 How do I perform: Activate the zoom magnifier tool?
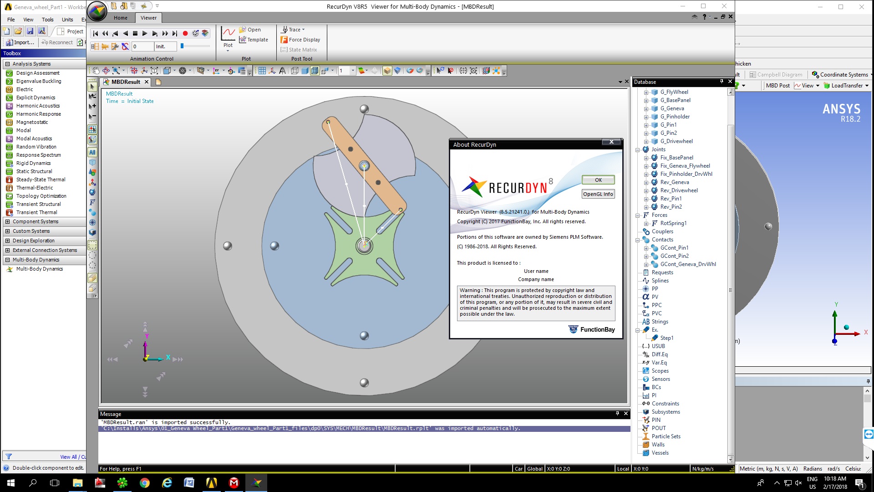pyautogui.click(x=116, y=71)
